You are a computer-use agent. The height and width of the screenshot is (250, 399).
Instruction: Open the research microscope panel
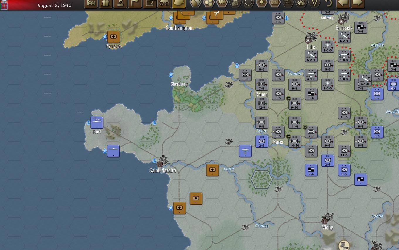click(x=120, y=4)
